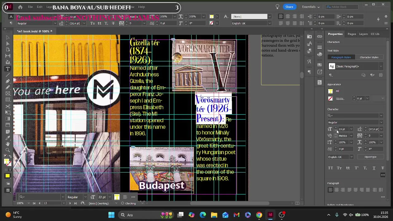
Task: Open the Essentials workspace dropdown
Action: pos(311,7)
